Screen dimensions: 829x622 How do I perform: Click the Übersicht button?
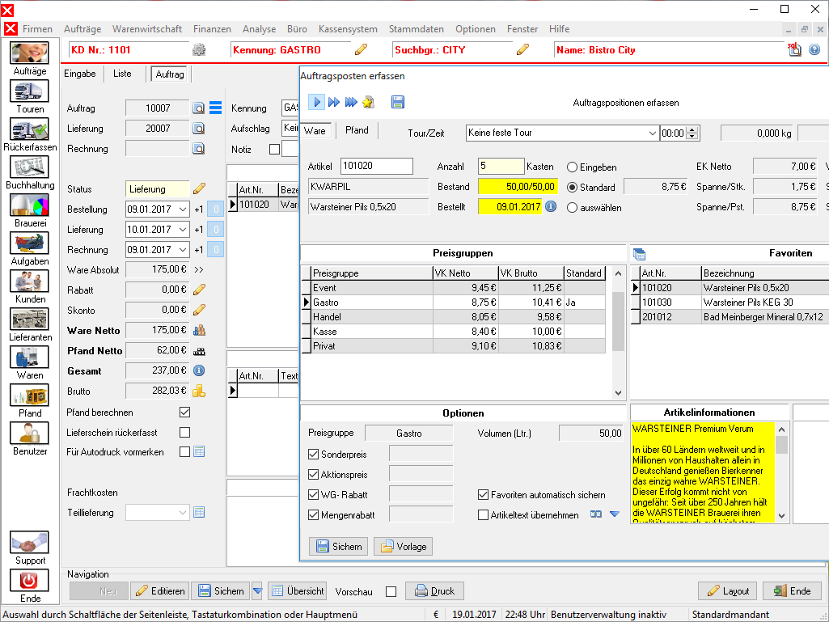click(297, 590)
